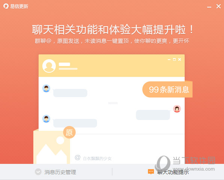Click the 99条新消息 notification bubble
This screenshot has width=224, height=180.
click(x=167, y=90)
